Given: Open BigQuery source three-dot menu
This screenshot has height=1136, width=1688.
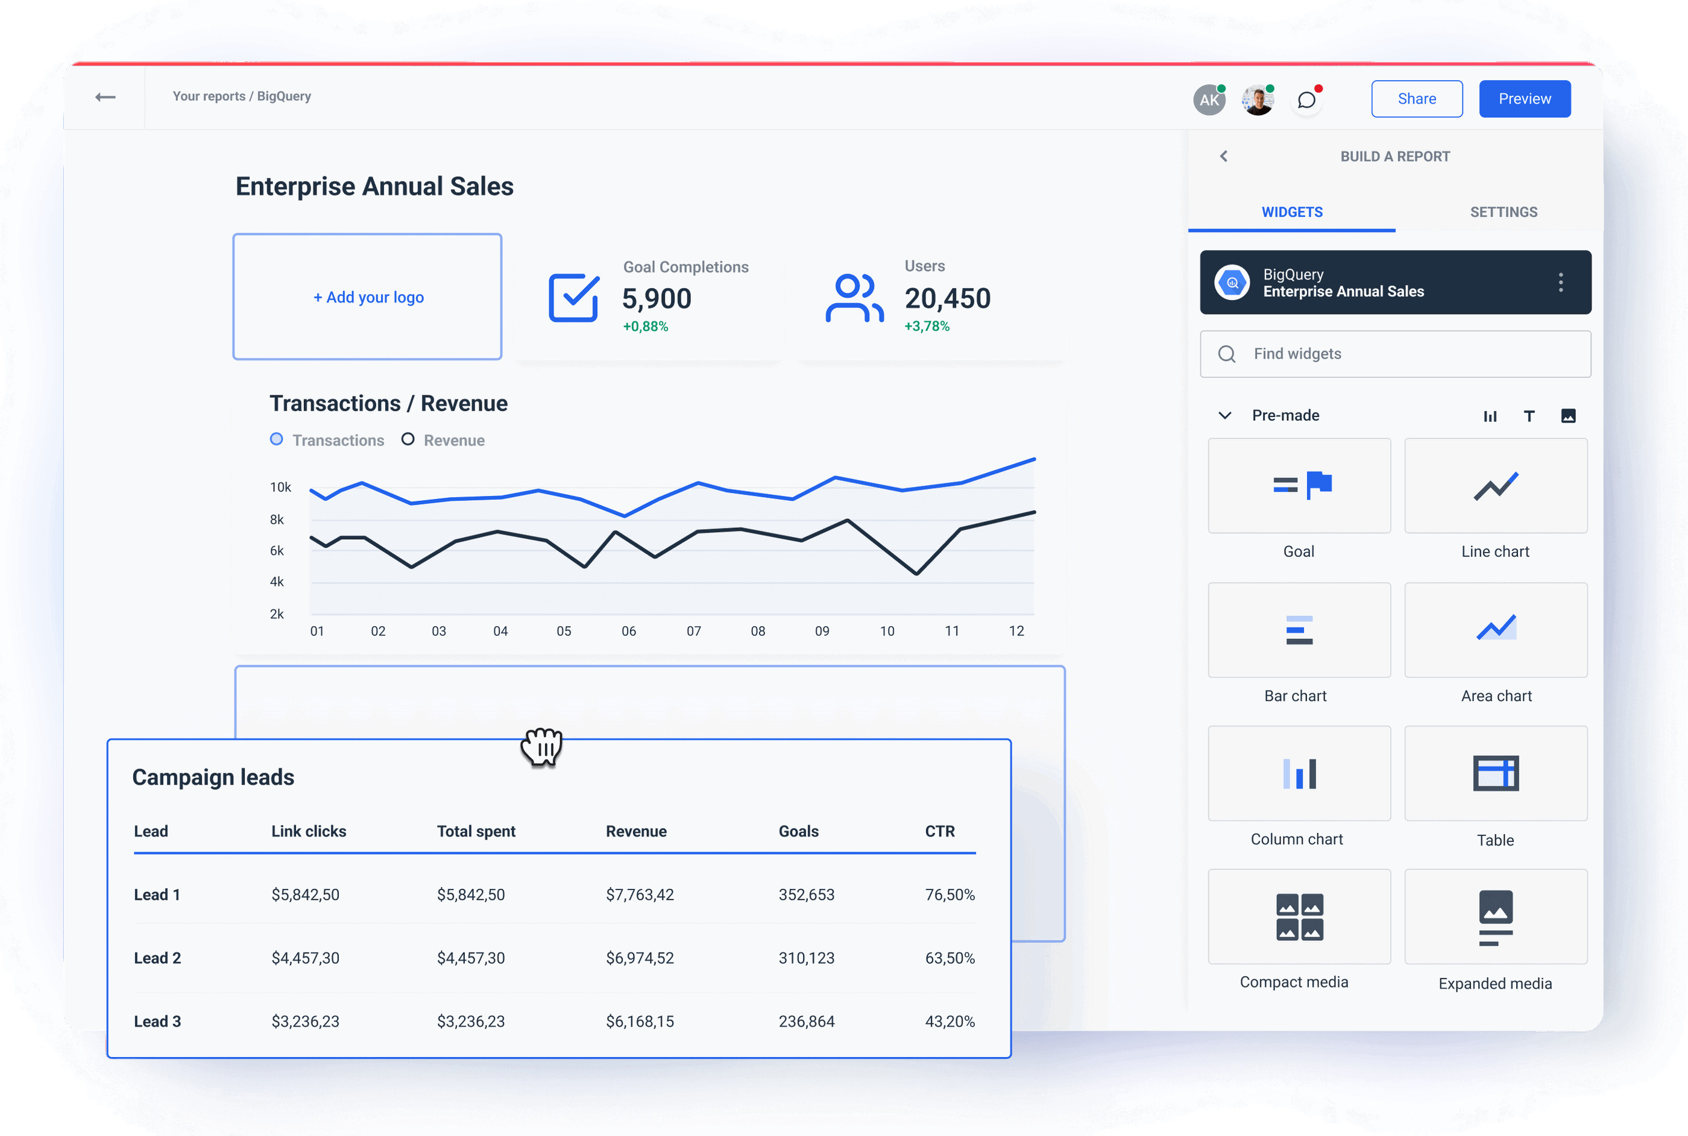Looking at the screenshot, I should [x=1560, y=283].
